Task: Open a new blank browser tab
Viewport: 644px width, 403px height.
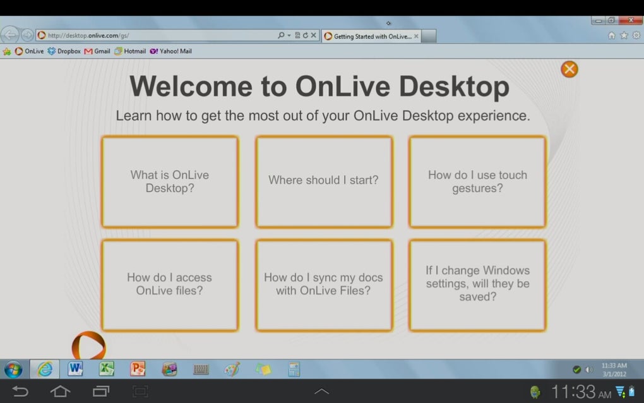Action: tap(428, 36)
